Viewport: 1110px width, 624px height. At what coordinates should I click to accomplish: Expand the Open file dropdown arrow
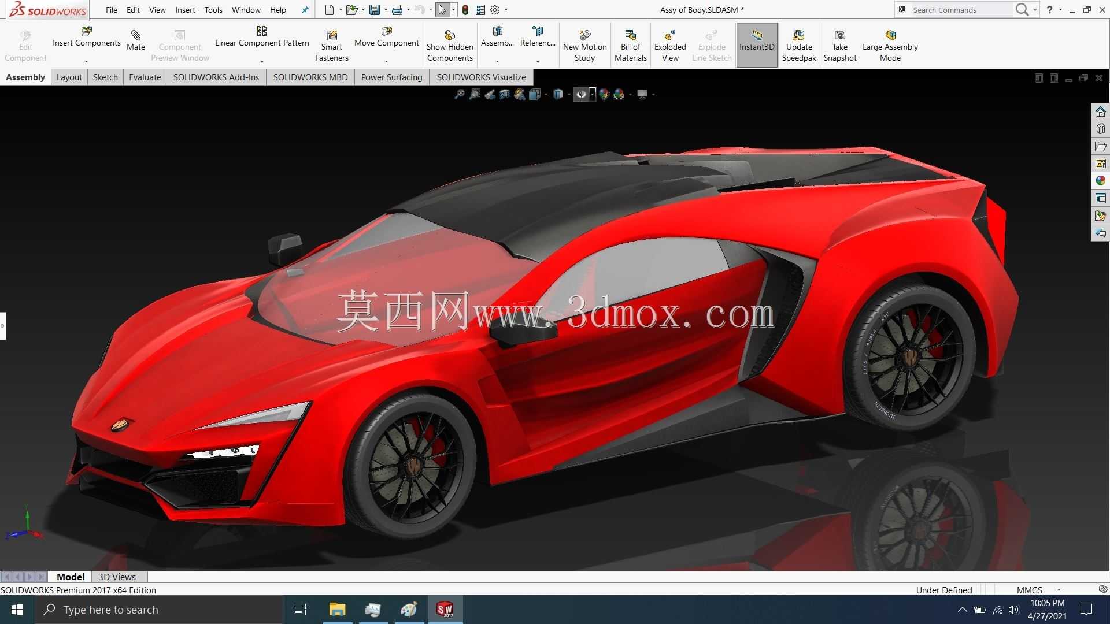coord(363,10)
